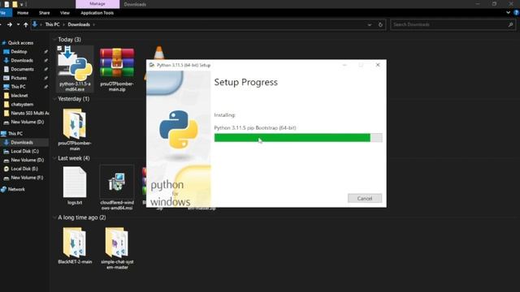Open Pictures in Quick access
This screenshot has width=520, height=292.
tap(19, 78)
